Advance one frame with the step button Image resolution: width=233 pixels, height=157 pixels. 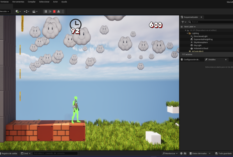[50, 11]
